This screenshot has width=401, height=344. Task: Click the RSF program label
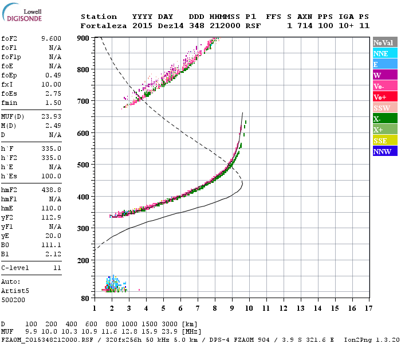pos(253,26)
